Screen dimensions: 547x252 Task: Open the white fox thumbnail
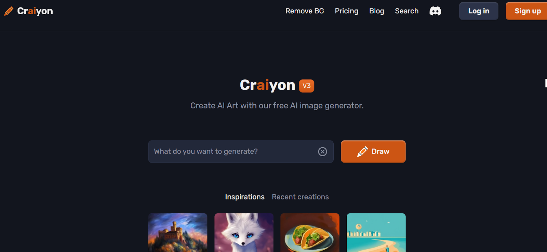click(x=244, y=233)
